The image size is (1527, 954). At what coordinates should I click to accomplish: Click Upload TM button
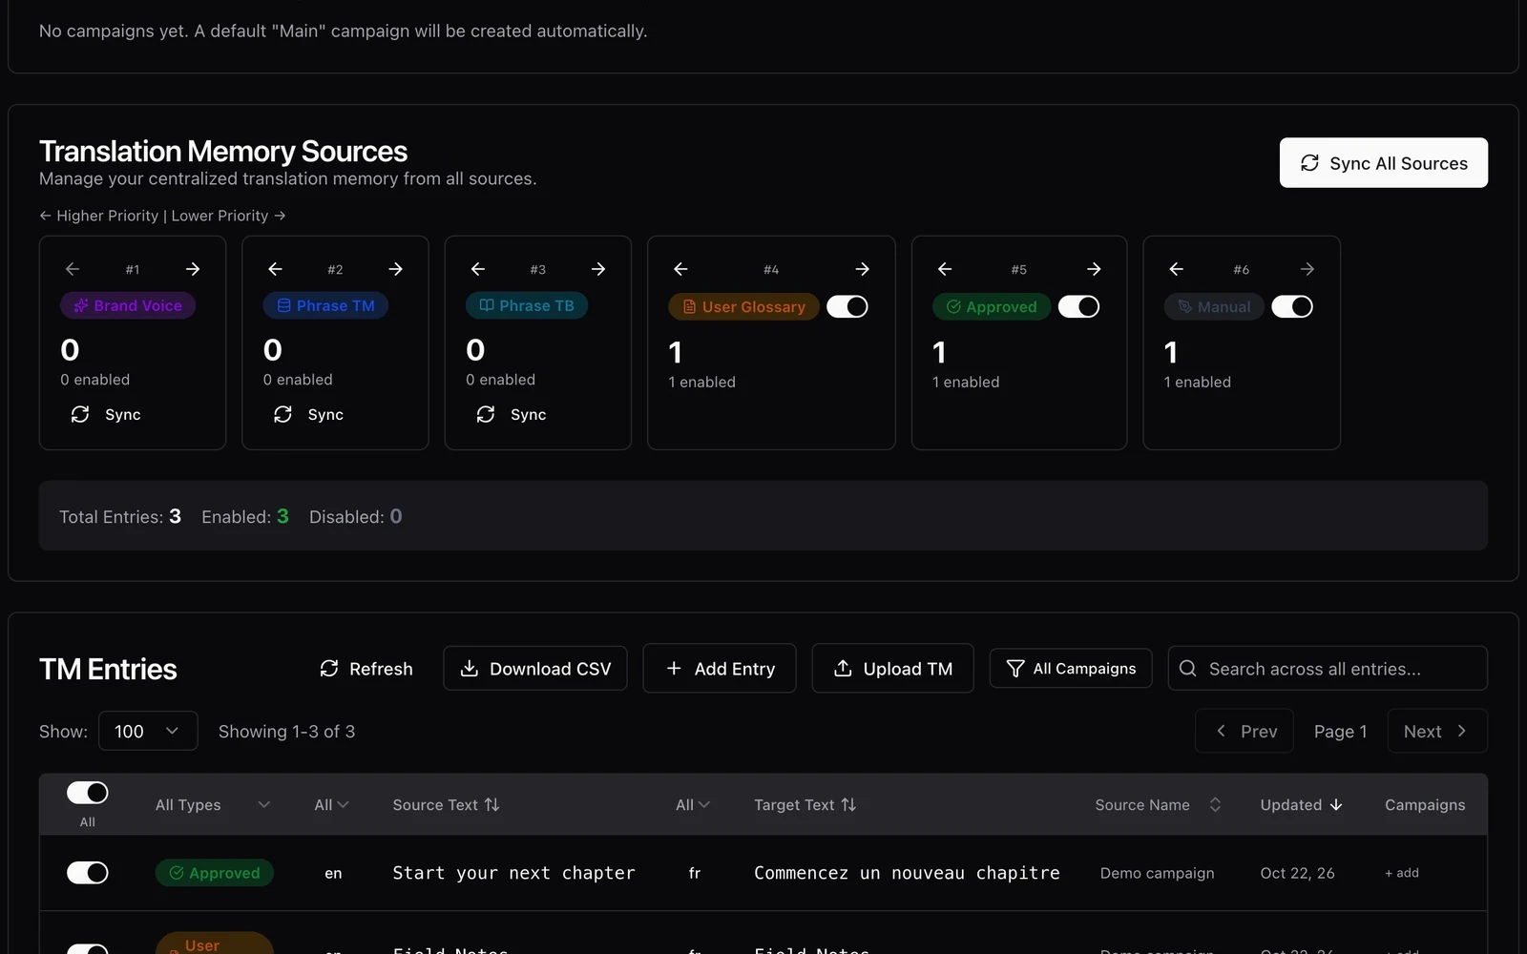(x=893, y=669)
